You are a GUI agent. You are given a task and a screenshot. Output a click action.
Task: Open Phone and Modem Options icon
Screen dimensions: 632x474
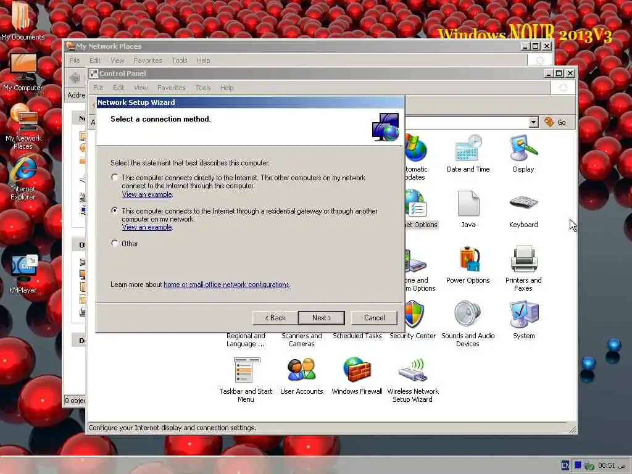click(x=419, y=268)
